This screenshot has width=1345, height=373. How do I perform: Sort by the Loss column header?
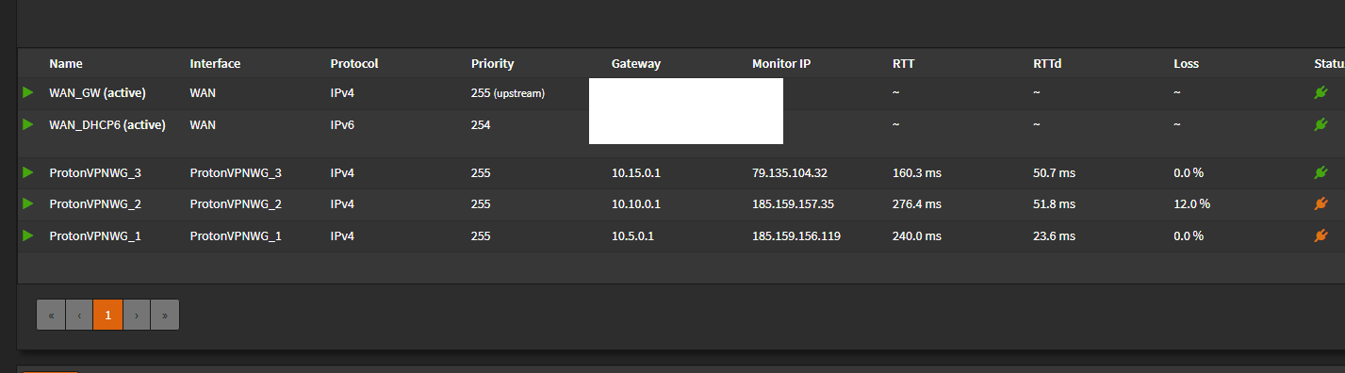(x=1186, y=64)
